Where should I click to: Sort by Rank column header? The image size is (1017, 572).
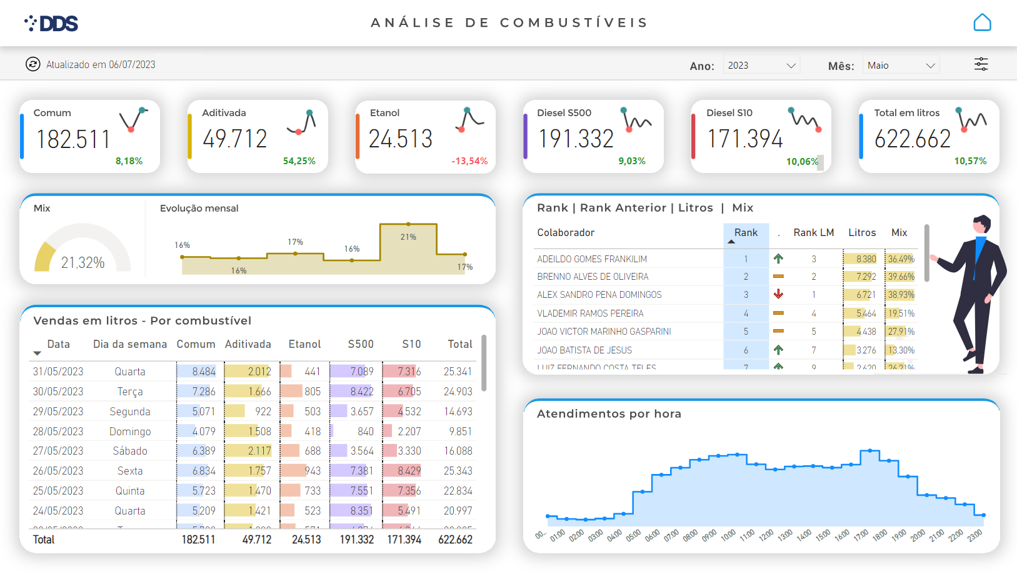tap(746, 232)
